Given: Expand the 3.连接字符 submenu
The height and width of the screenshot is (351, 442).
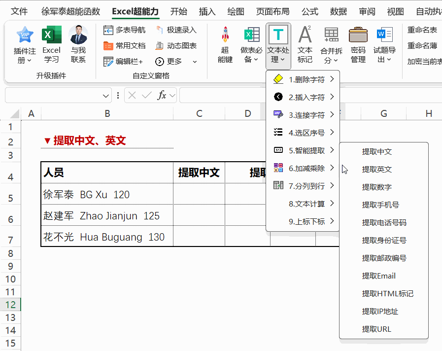Looking at the screenshot, I should 332,114.
